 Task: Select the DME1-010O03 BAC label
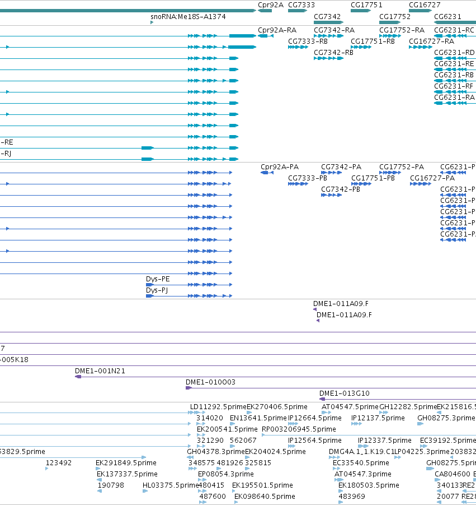click(x=210, y=382)
